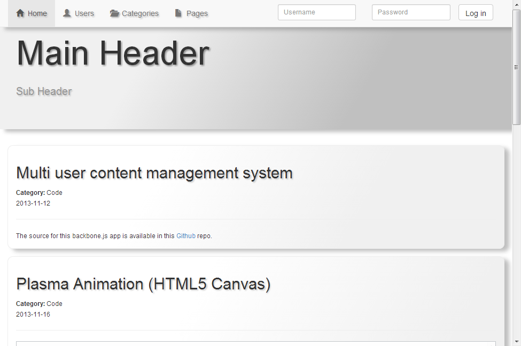521x346 pixels.
Task: Focus the Password input field
Action: pyautogui.click(x=410, y=12)
